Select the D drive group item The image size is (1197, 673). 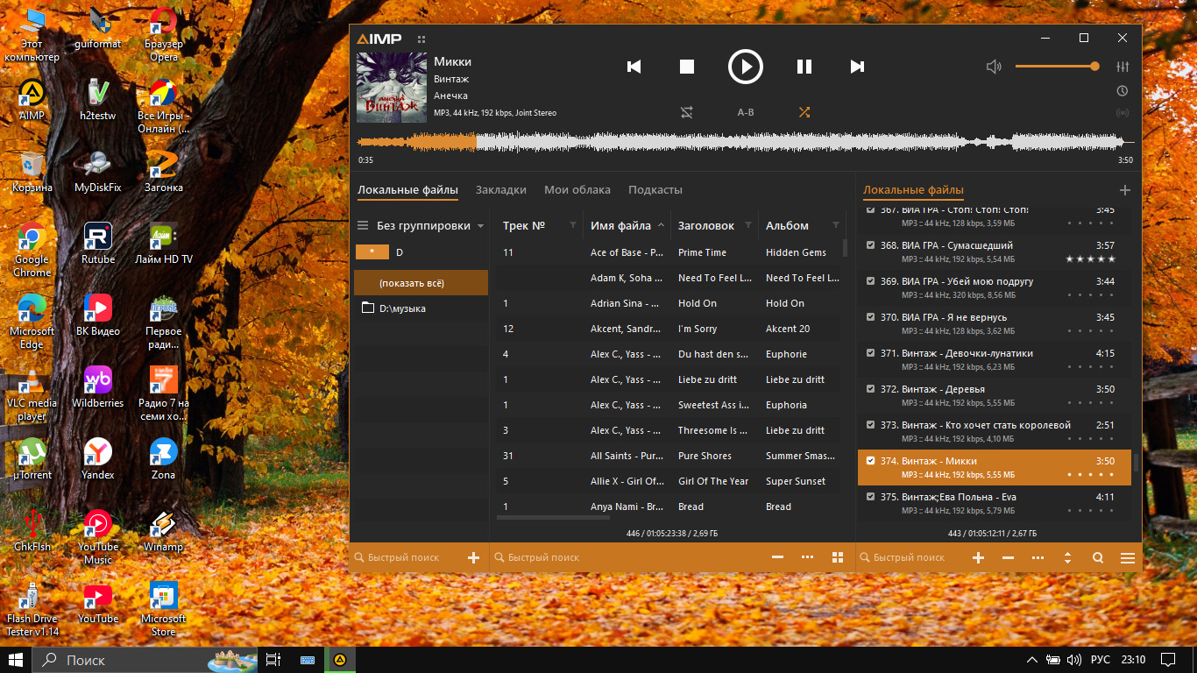[x=421, y=252]
